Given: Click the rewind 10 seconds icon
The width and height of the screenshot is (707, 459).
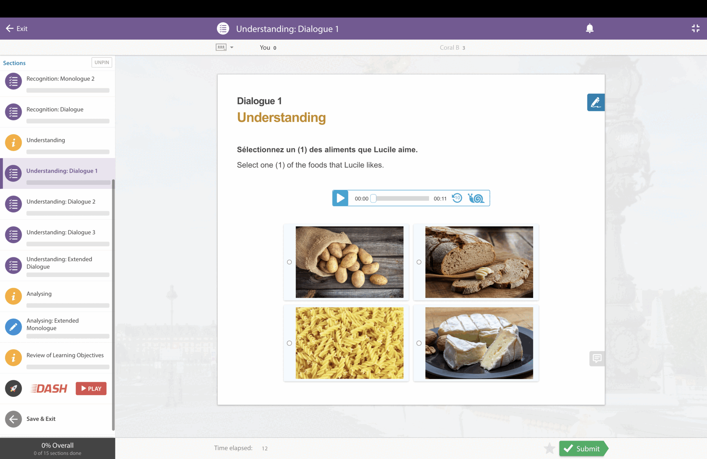Looking at the screenshot, I should click(x=457, y=198).
